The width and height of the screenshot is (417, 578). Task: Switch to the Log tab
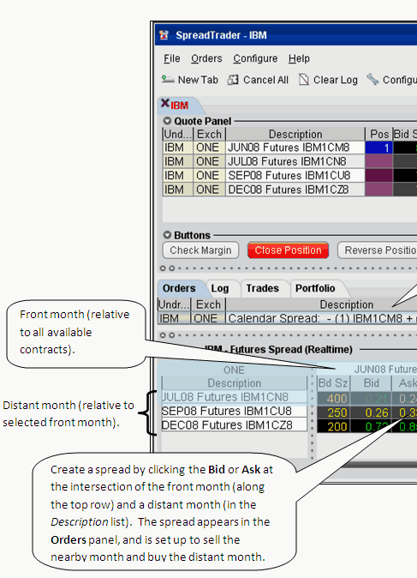[220, 288]
